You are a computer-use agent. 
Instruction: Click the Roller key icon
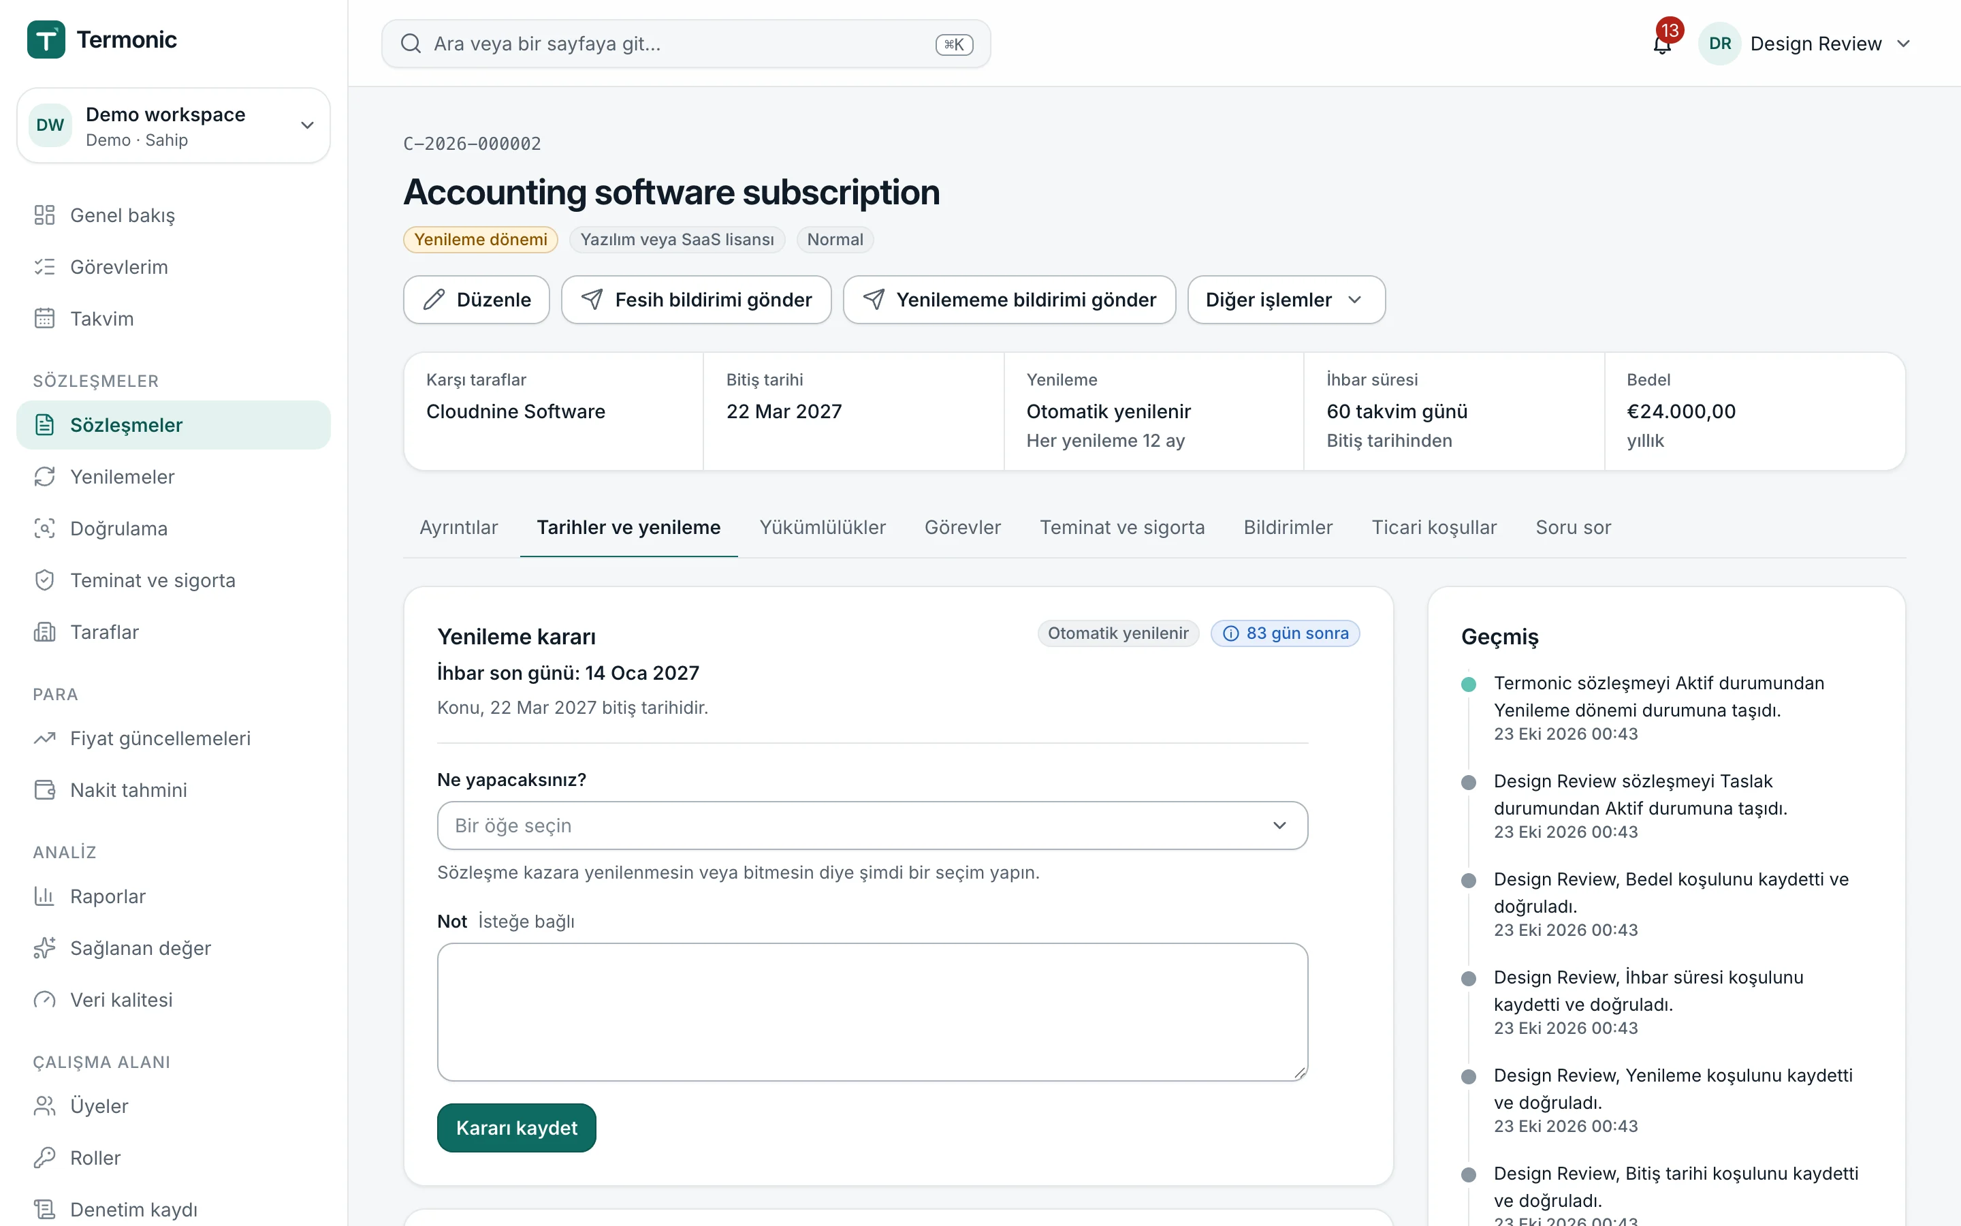pos(44,1158)
